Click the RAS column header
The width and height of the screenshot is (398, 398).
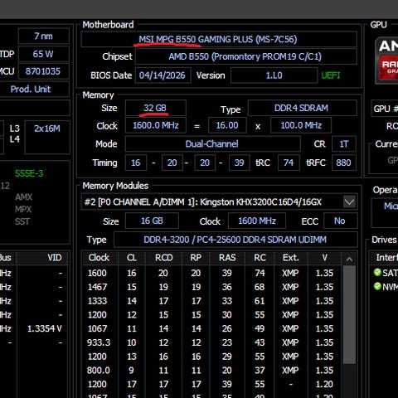pyautogui.click(x=227, y=258)
